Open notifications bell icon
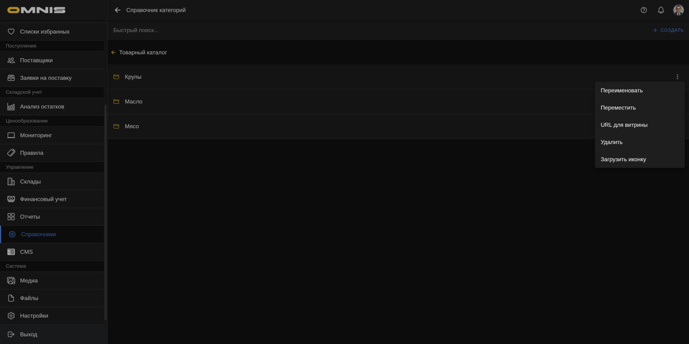This screenshot has width=689, height=344. [x=661, y=10]
